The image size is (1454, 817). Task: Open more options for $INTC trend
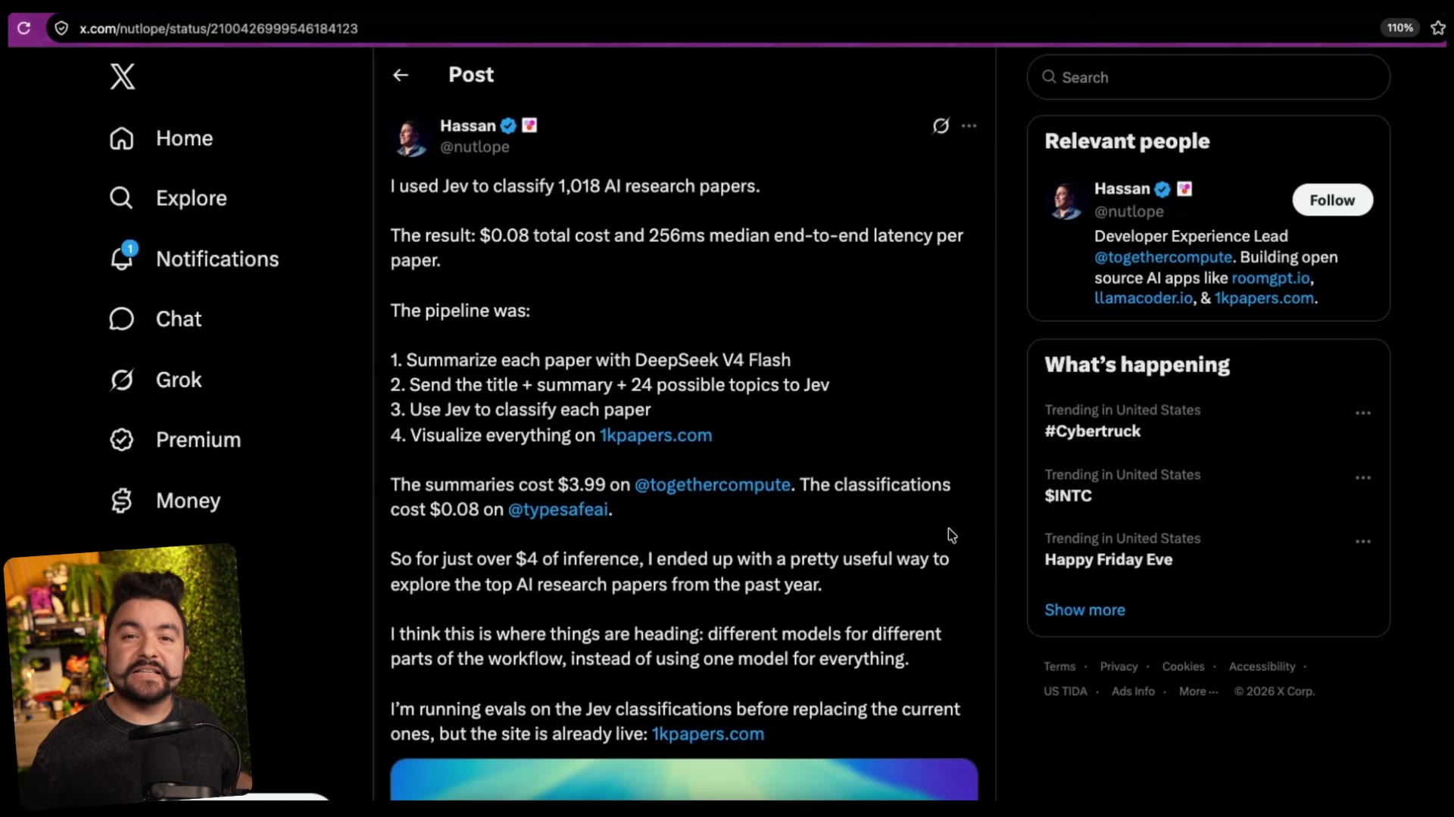click(x=1363, y=478)
